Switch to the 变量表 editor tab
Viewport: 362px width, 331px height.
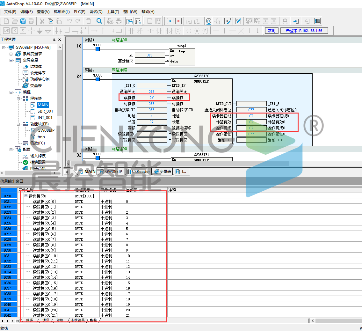tap(163, 171)
